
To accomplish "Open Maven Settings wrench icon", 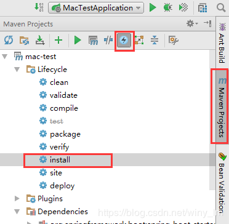I will point(173,40).
